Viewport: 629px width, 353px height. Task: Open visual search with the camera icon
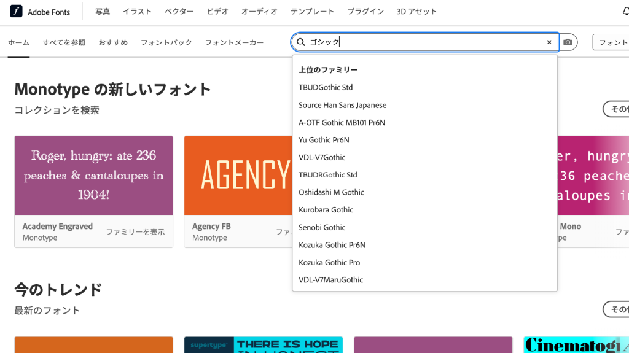coord(568,42)
